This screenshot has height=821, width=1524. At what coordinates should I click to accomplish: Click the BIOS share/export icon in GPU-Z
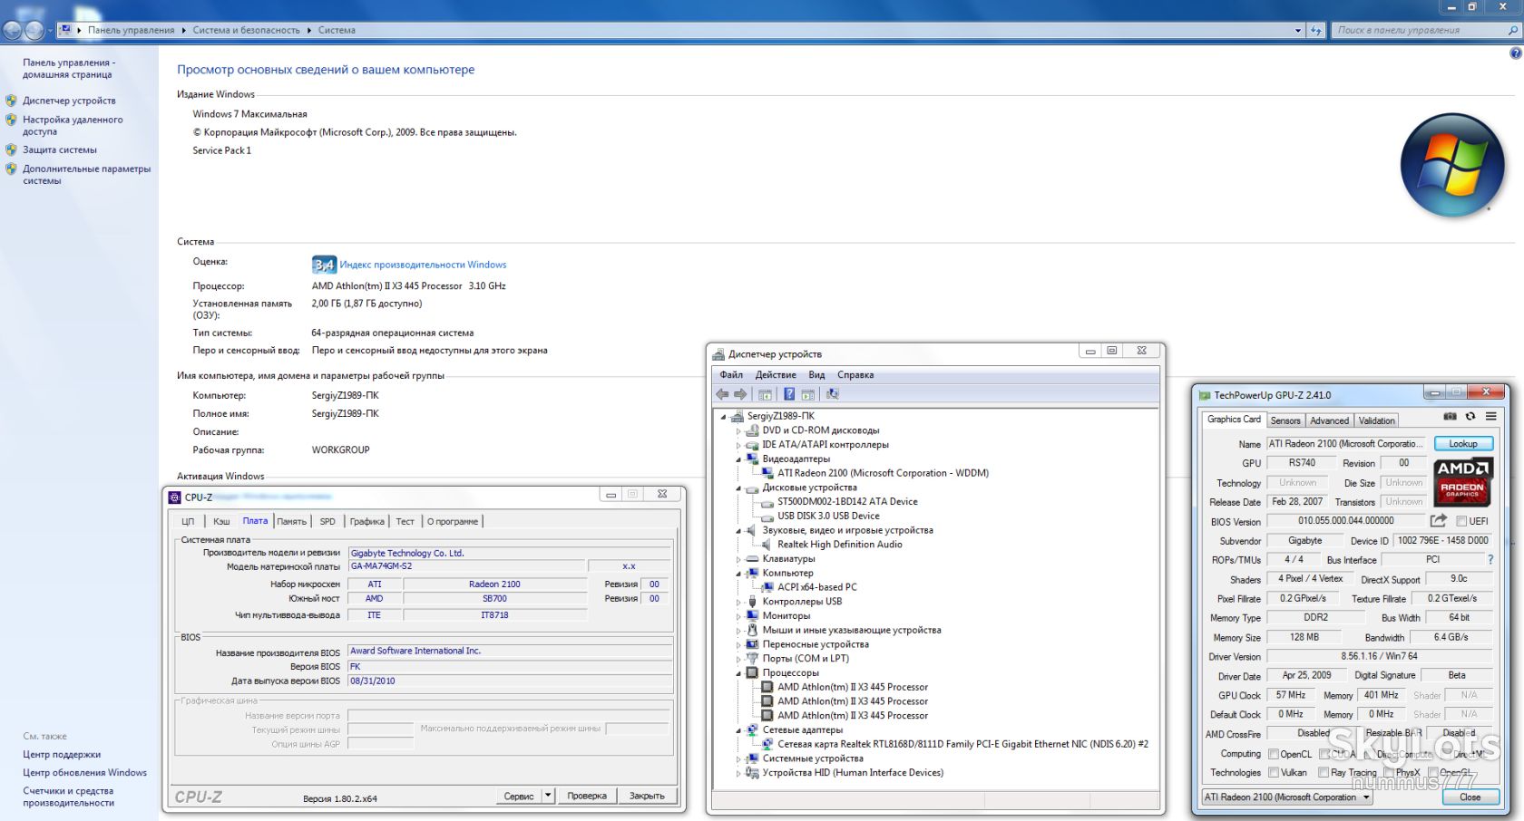tap(1438, 520)
